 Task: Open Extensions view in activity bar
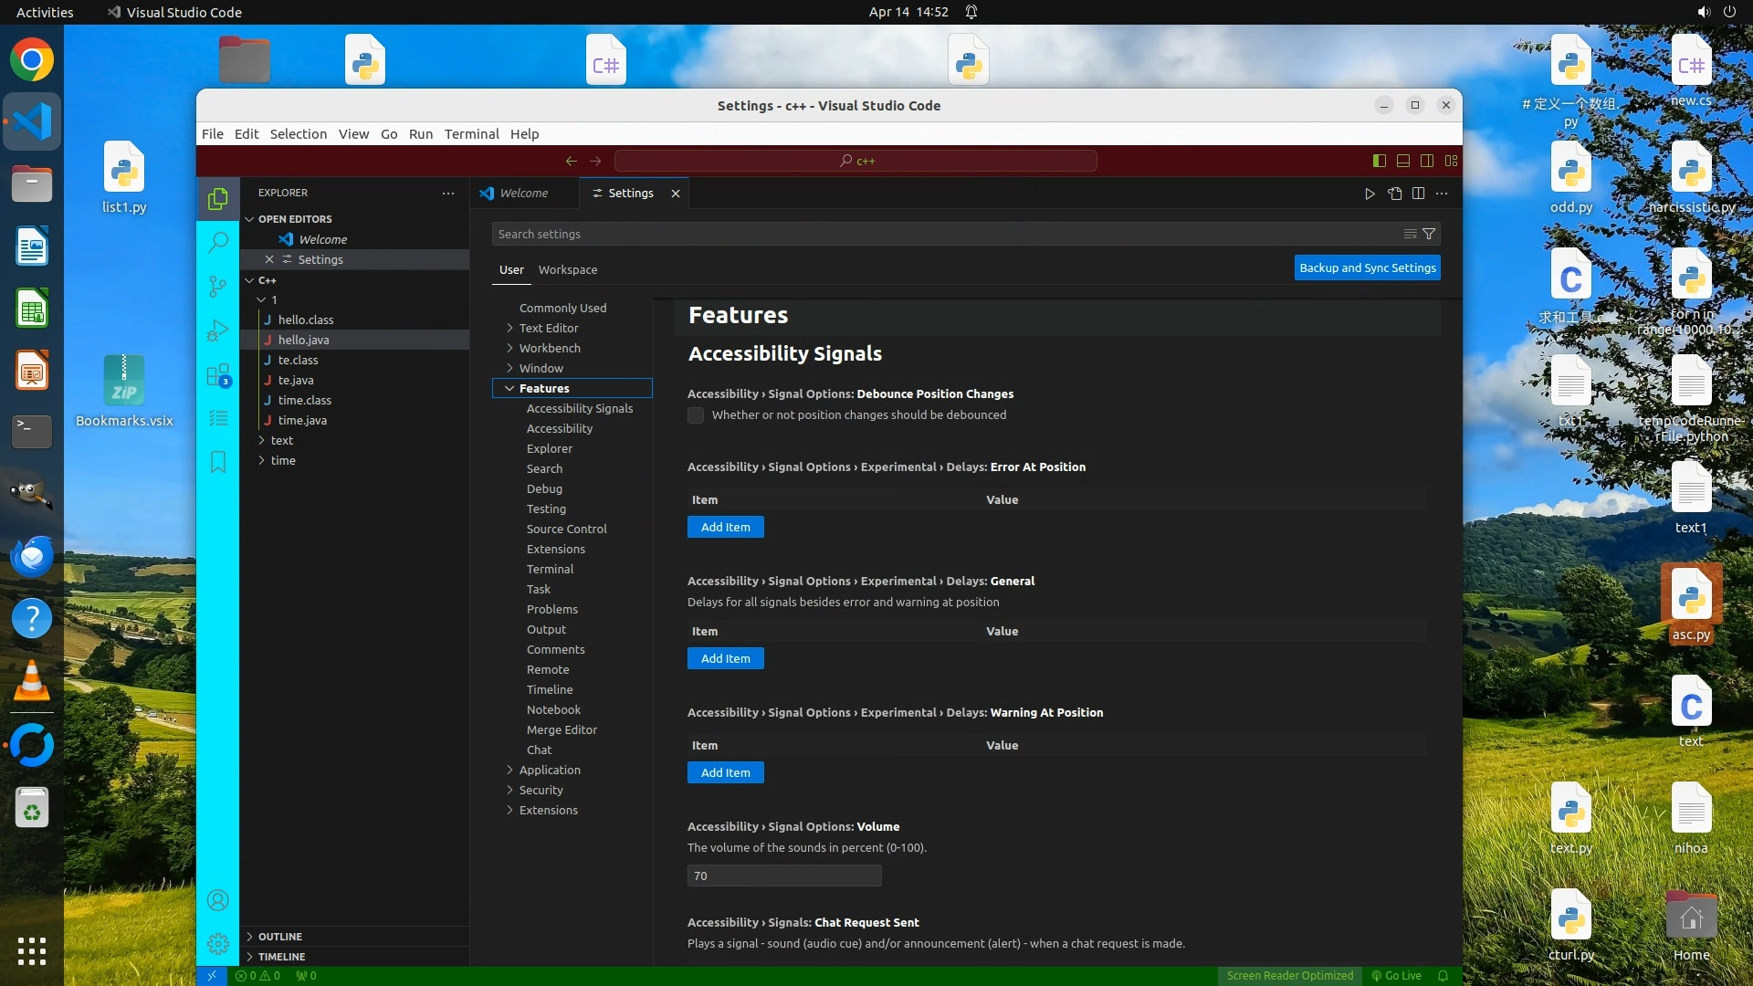point(217,375)
